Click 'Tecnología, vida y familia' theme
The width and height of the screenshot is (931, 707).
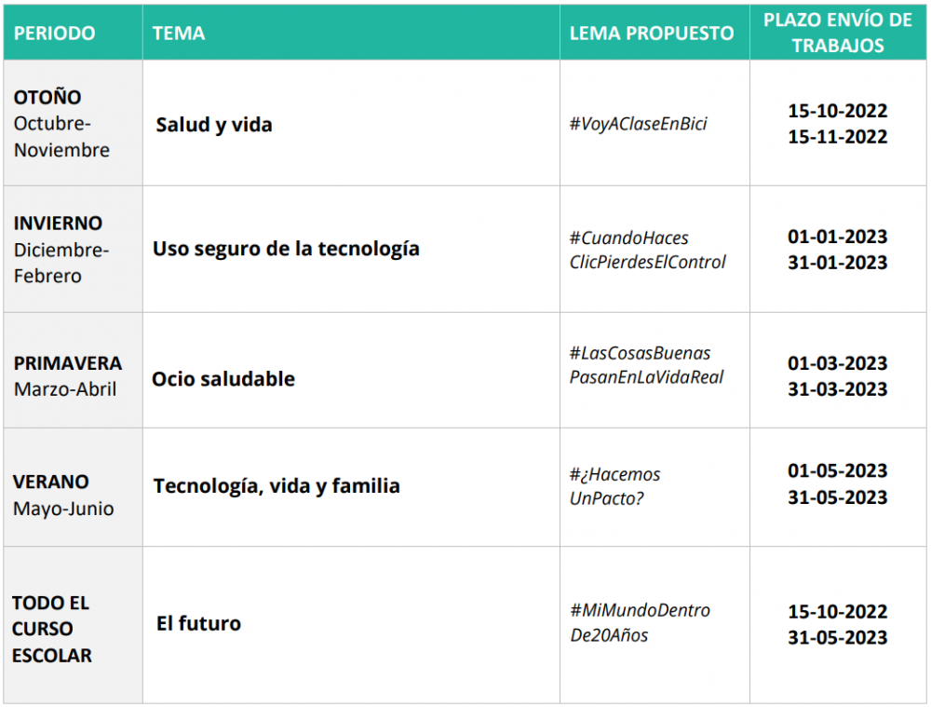277,486
